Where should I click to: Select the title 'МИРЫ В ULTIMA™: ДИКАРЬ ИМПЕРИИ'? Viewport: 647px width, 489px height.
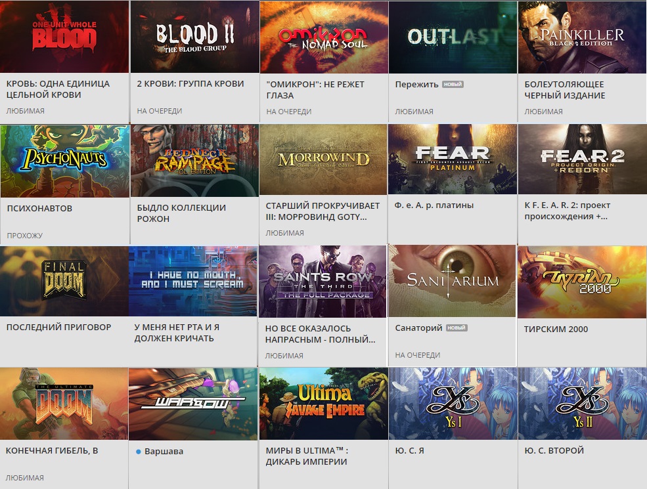[307, 456]
